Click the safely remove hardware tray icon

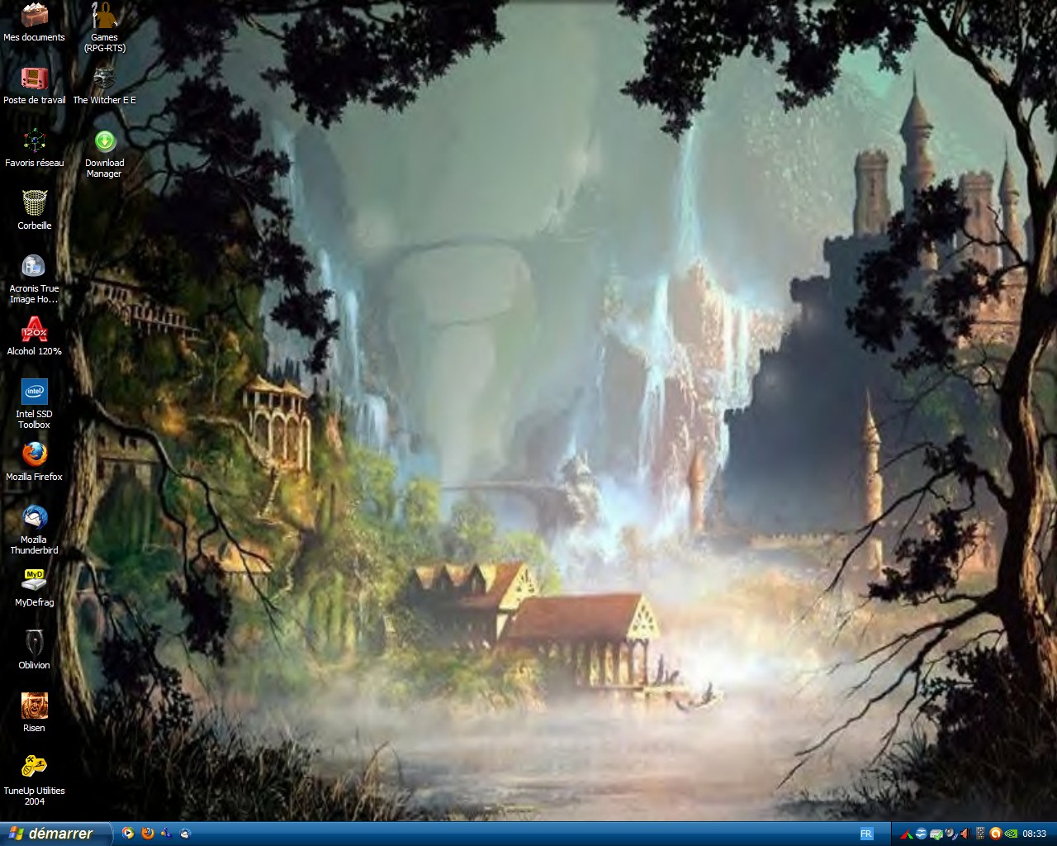click(936, 834)
